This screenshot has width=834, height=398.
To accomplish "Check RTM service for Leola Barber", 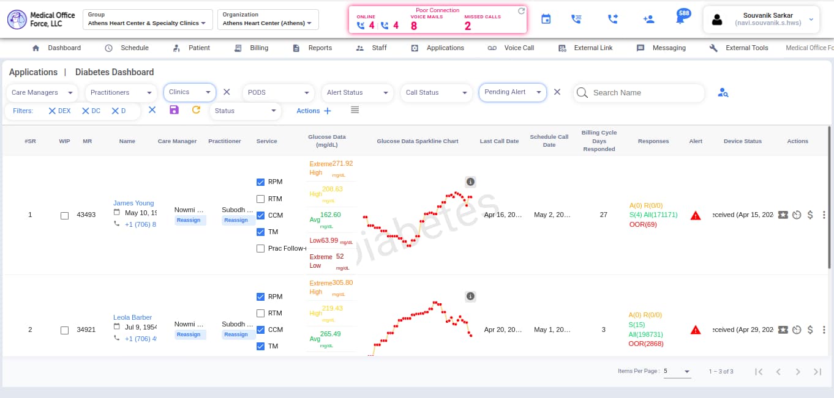I will pyautogui.click(x=260, y=313).
